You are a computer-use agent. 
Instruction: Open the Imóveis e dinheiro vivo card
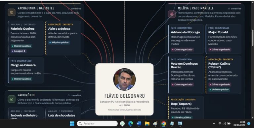[26, 113]
